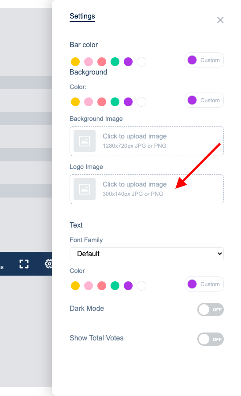Select coral red text color swatch
The width and height of the screenshot is (241, 396).
102,286
